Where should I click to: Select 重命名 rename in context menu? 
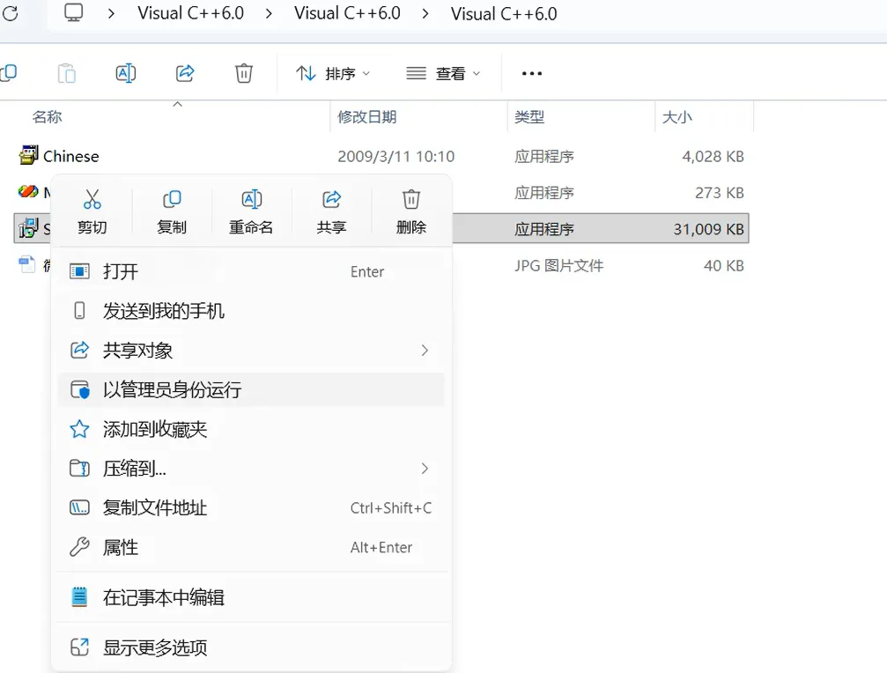pyautogui.click(x=252, y=211)
